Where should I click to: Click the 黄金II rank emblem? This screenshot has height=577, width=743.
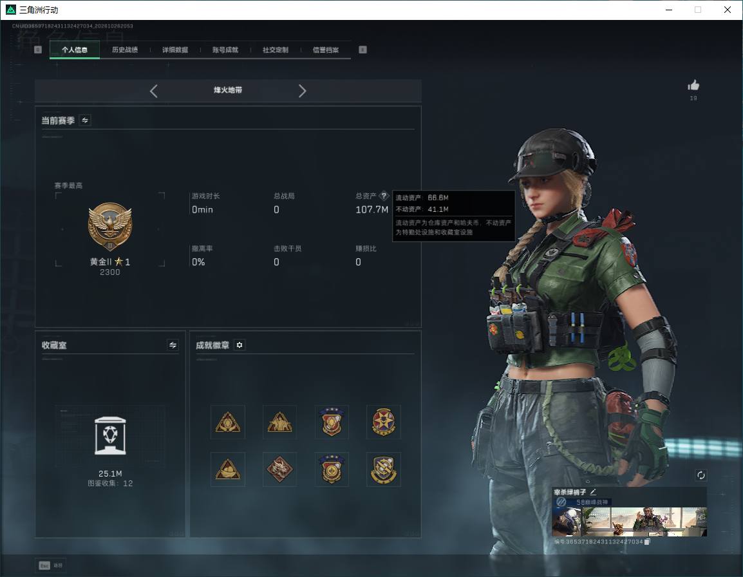(110, 226)
